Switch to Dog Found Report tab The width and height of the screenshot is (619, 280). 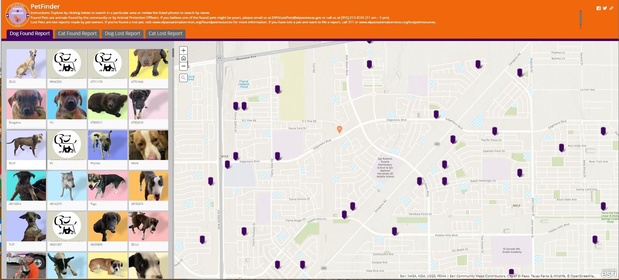[30, 34]
